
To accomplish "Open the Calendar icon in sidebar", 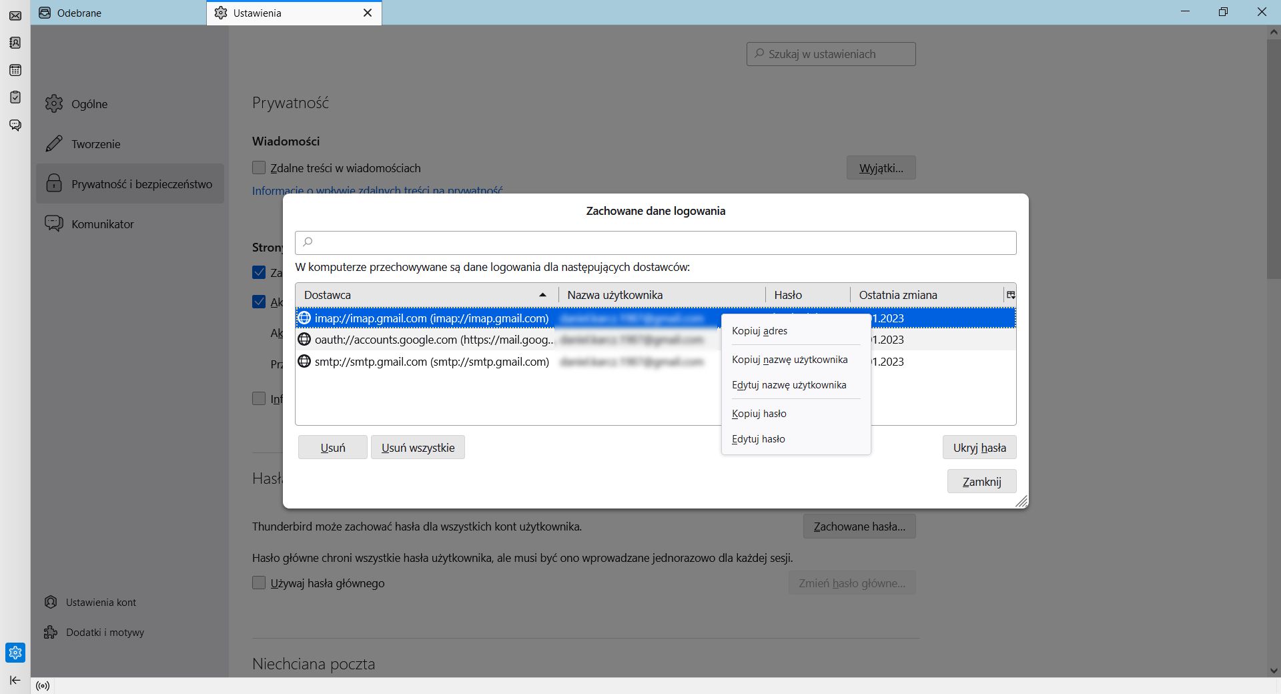I will tap(15, 70).
